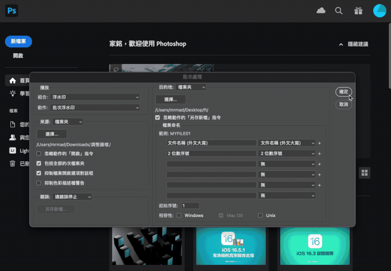Open the last row 無 dropdown
Image resolution: width=391 pixels, height=271 pixels.
click(287, 195)
